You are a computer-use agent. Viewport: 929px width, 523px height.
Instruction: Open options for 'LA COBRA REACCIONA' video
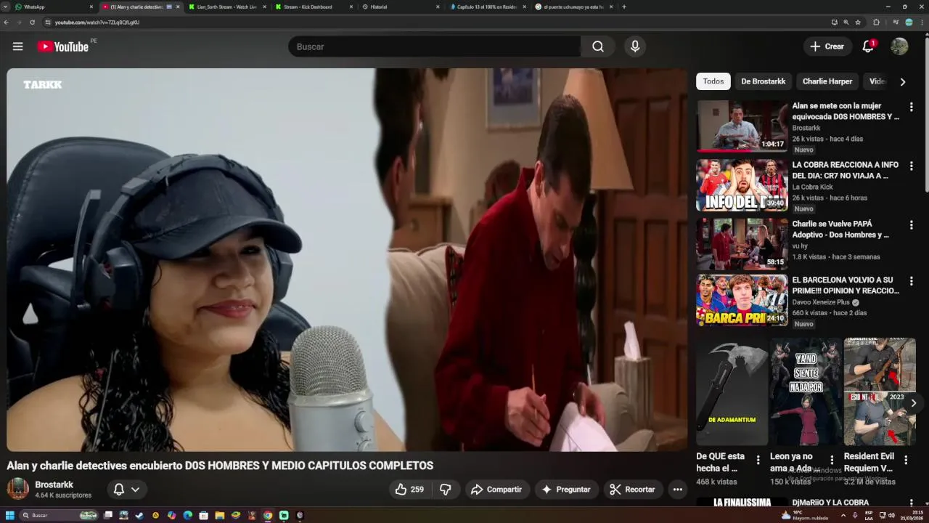pyautogui.click(x=911, y=166)
